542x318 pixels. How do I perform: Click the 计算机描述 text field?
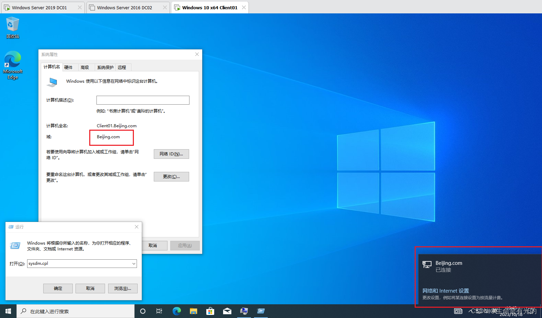pyautogui.click(x=143, y=100)
